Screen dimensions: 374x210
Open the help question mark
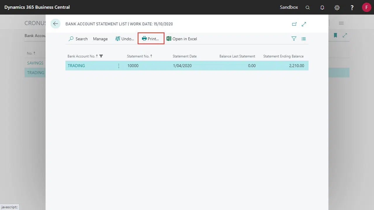point(352,8)
